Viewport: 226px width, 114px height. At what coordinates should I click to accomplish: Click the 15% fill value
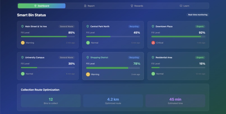[x=202, y=64]
